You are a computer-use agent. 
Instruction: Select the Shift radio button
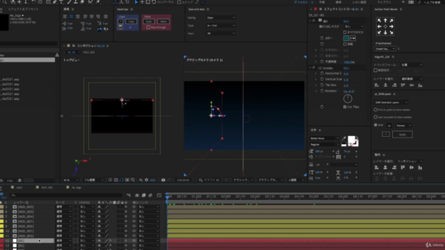(x=375, y=125)
